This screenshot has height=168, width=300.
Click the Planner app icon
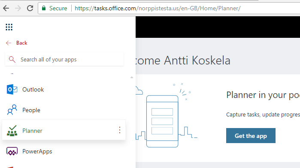[12, 131]
